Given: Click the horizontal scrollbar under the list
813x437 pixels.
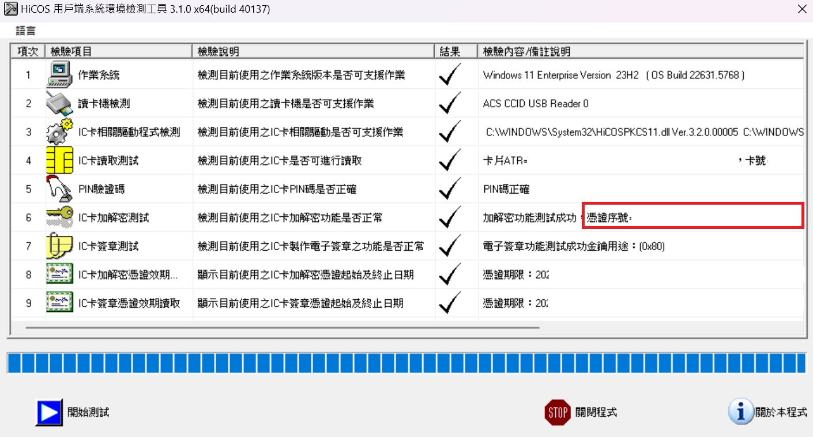Looking at the screenshot, I should point(283,327).
